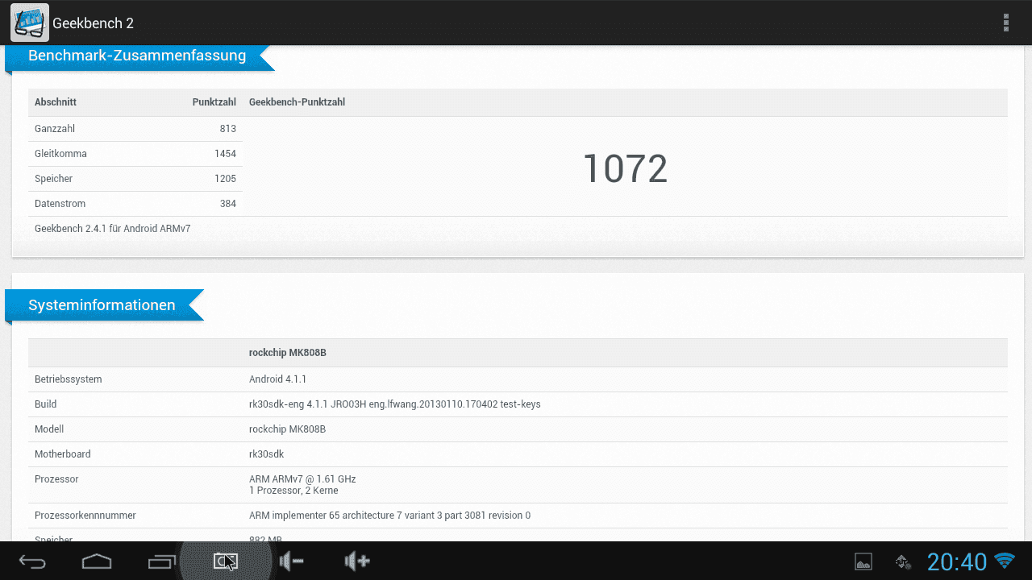Click the Abschnitt column header
This screenshot has width=1032, height=580.
[56, 102]
